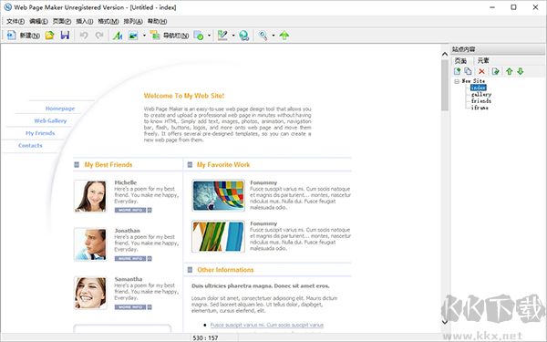Select the 'Other Informations' heading
The width and height of the screenshot is (547, 342).
tap(225, 270)
